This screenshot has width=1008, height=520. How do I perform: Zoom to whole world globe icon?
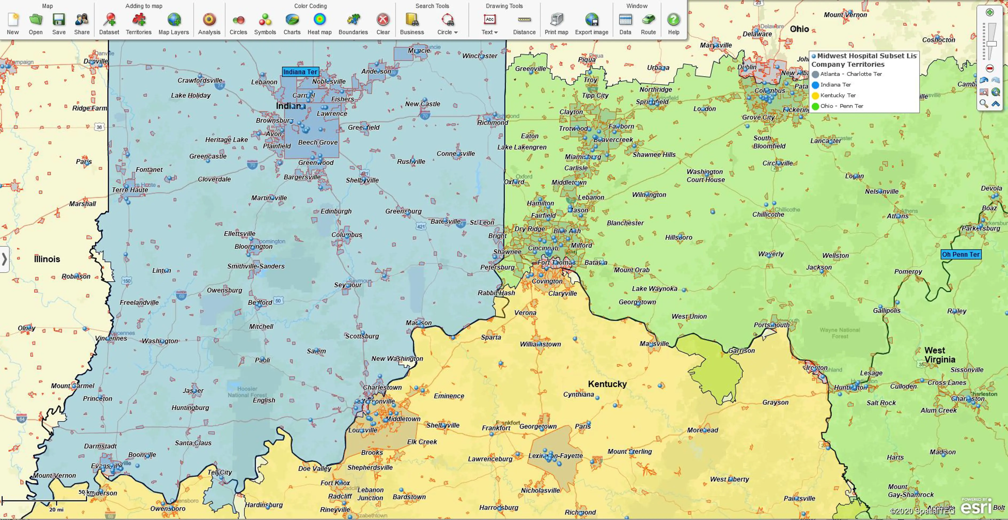(995, 92)
